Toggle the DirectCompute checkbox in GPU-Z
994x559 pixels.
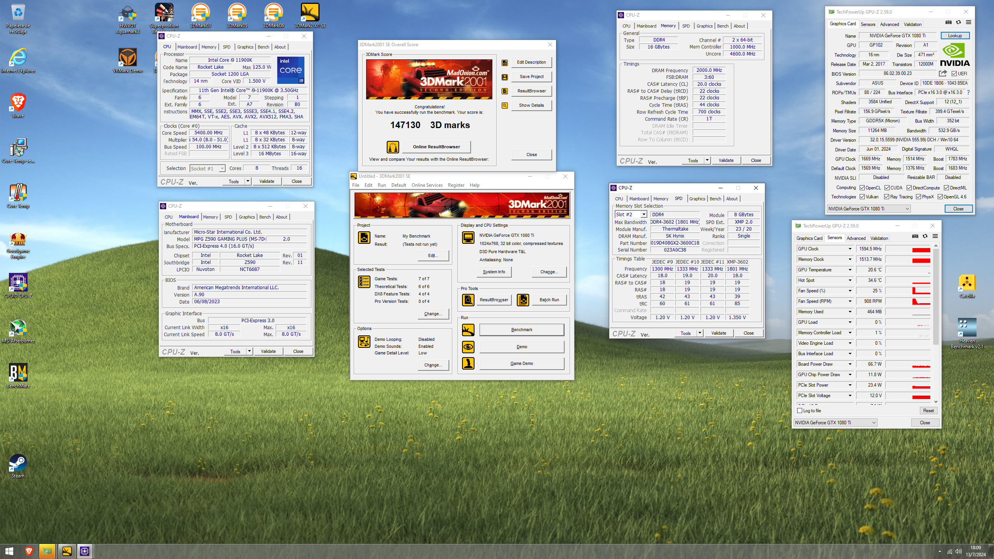click(x=909, y=188)
